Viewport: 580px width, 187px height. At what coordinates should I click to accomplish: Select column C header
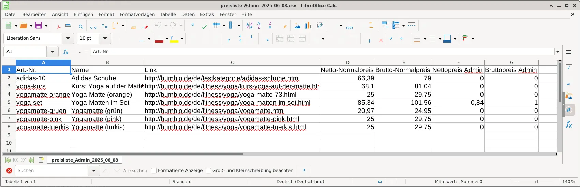[232, 62]
